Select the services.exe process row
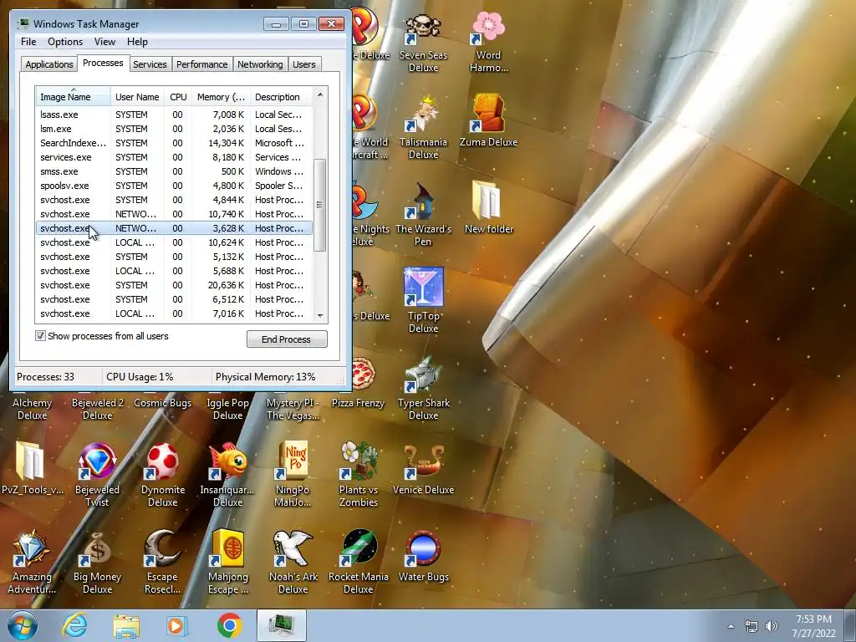Screen dimensions: 856x642 174,157
